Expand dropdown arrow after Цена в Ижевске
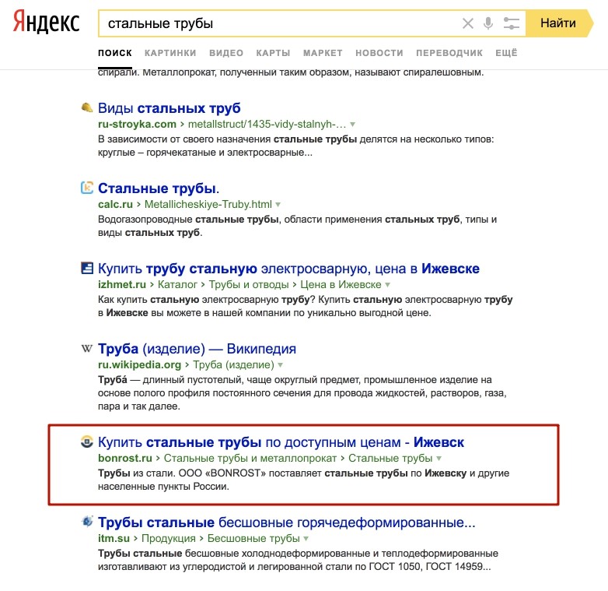 click(387, 285)
